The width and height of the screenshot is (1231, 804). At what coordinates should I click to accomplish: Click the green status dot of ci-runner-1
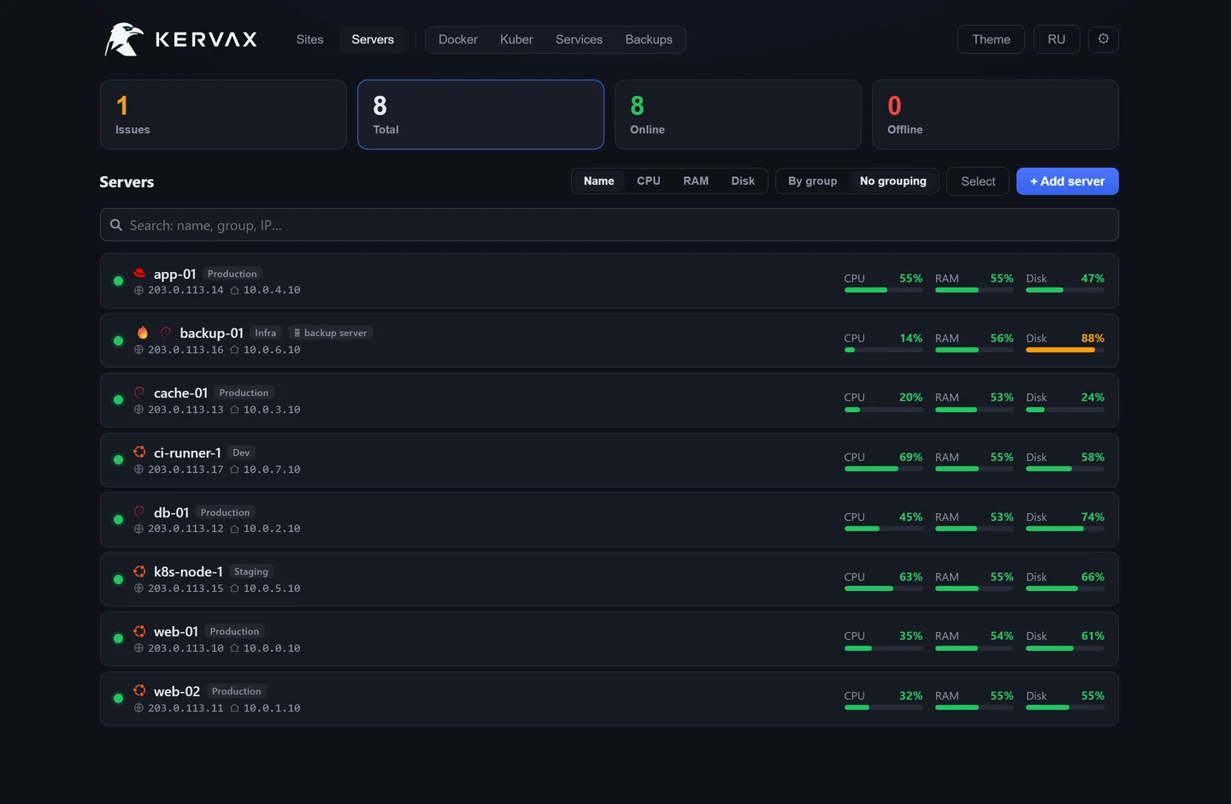click(x=118, y=459)
